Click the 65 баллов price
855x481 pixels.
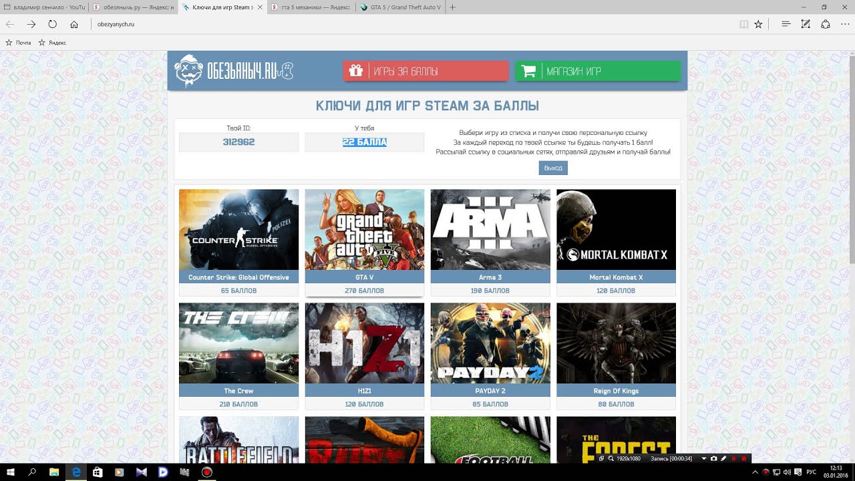tap(238, 291)
